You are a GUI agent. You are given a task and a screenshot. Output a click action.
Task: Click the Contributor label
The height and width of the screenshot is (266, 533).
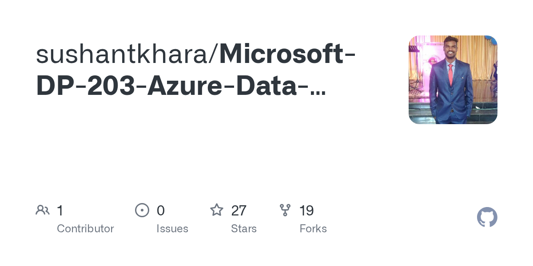click(x=85, y=229)
